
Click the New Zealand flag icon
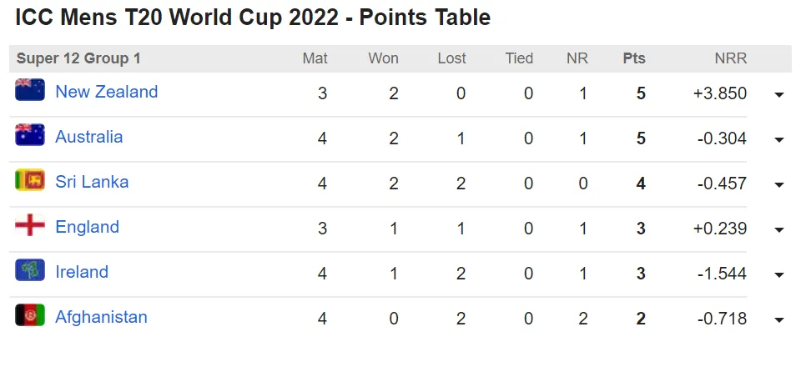(x=30, y=90)
